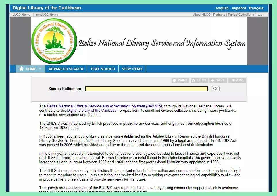
Task: Open the View Items tab
Action: (132, 69)
